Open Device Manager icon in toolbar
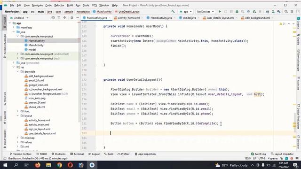 [x=273, y=11]
